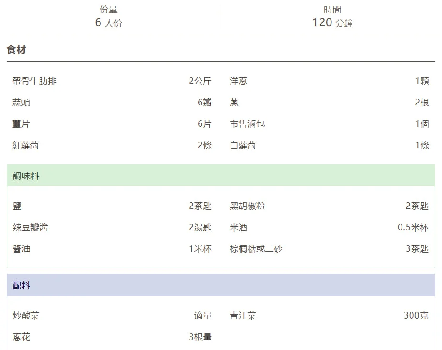Click the 120 分鐘 time value

pos(332,22)
